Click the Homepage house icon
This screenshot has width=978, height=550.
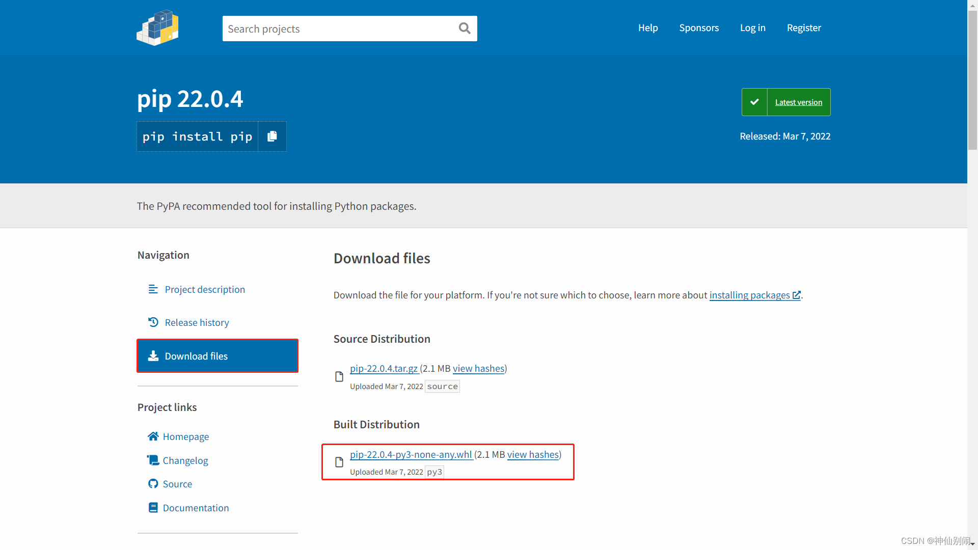[x=153, y=436]
